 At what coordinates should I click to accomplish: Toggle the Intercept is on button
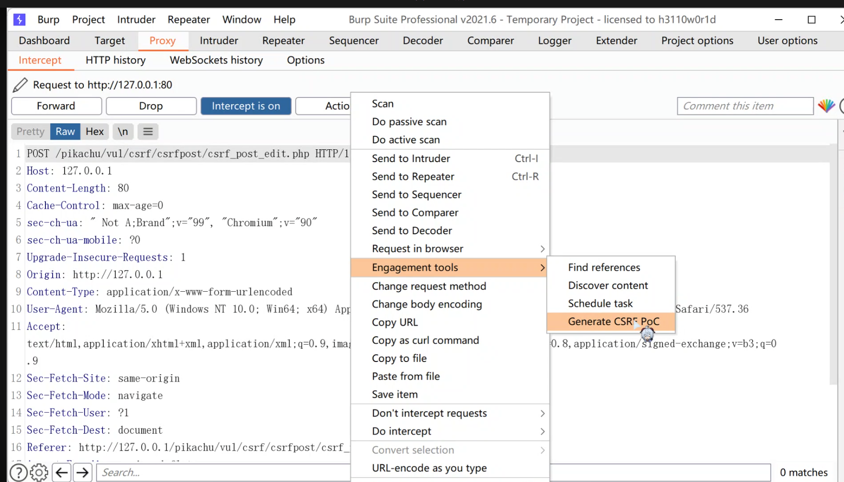pyautogui.click(x=246, y=106)
